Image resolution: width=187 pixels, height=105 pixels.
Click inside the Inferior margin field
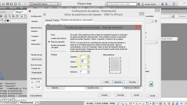84,62
